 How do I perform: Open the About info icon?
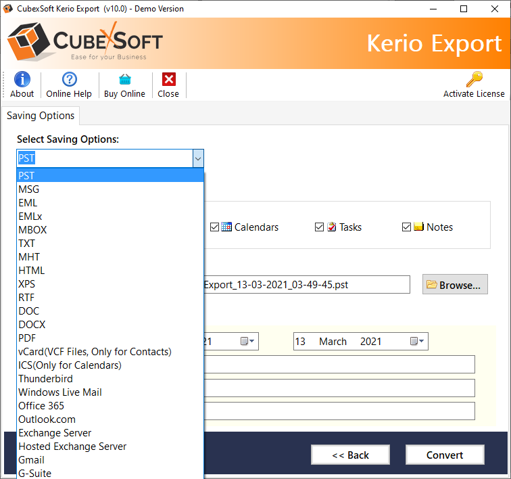tap(22, 79)
